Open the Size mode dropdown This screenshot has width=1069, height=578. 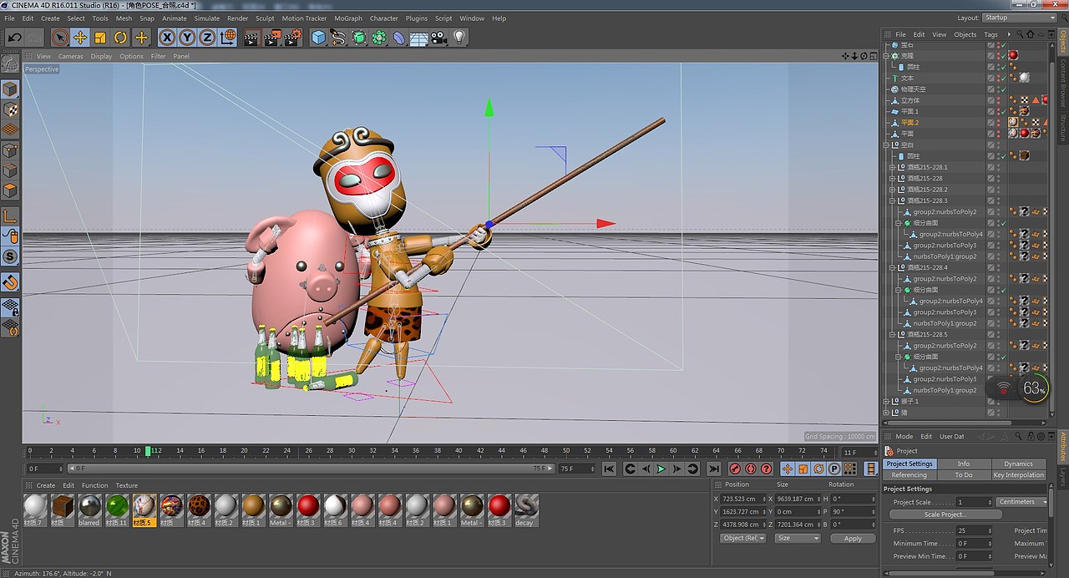click(x=798, y=538)
